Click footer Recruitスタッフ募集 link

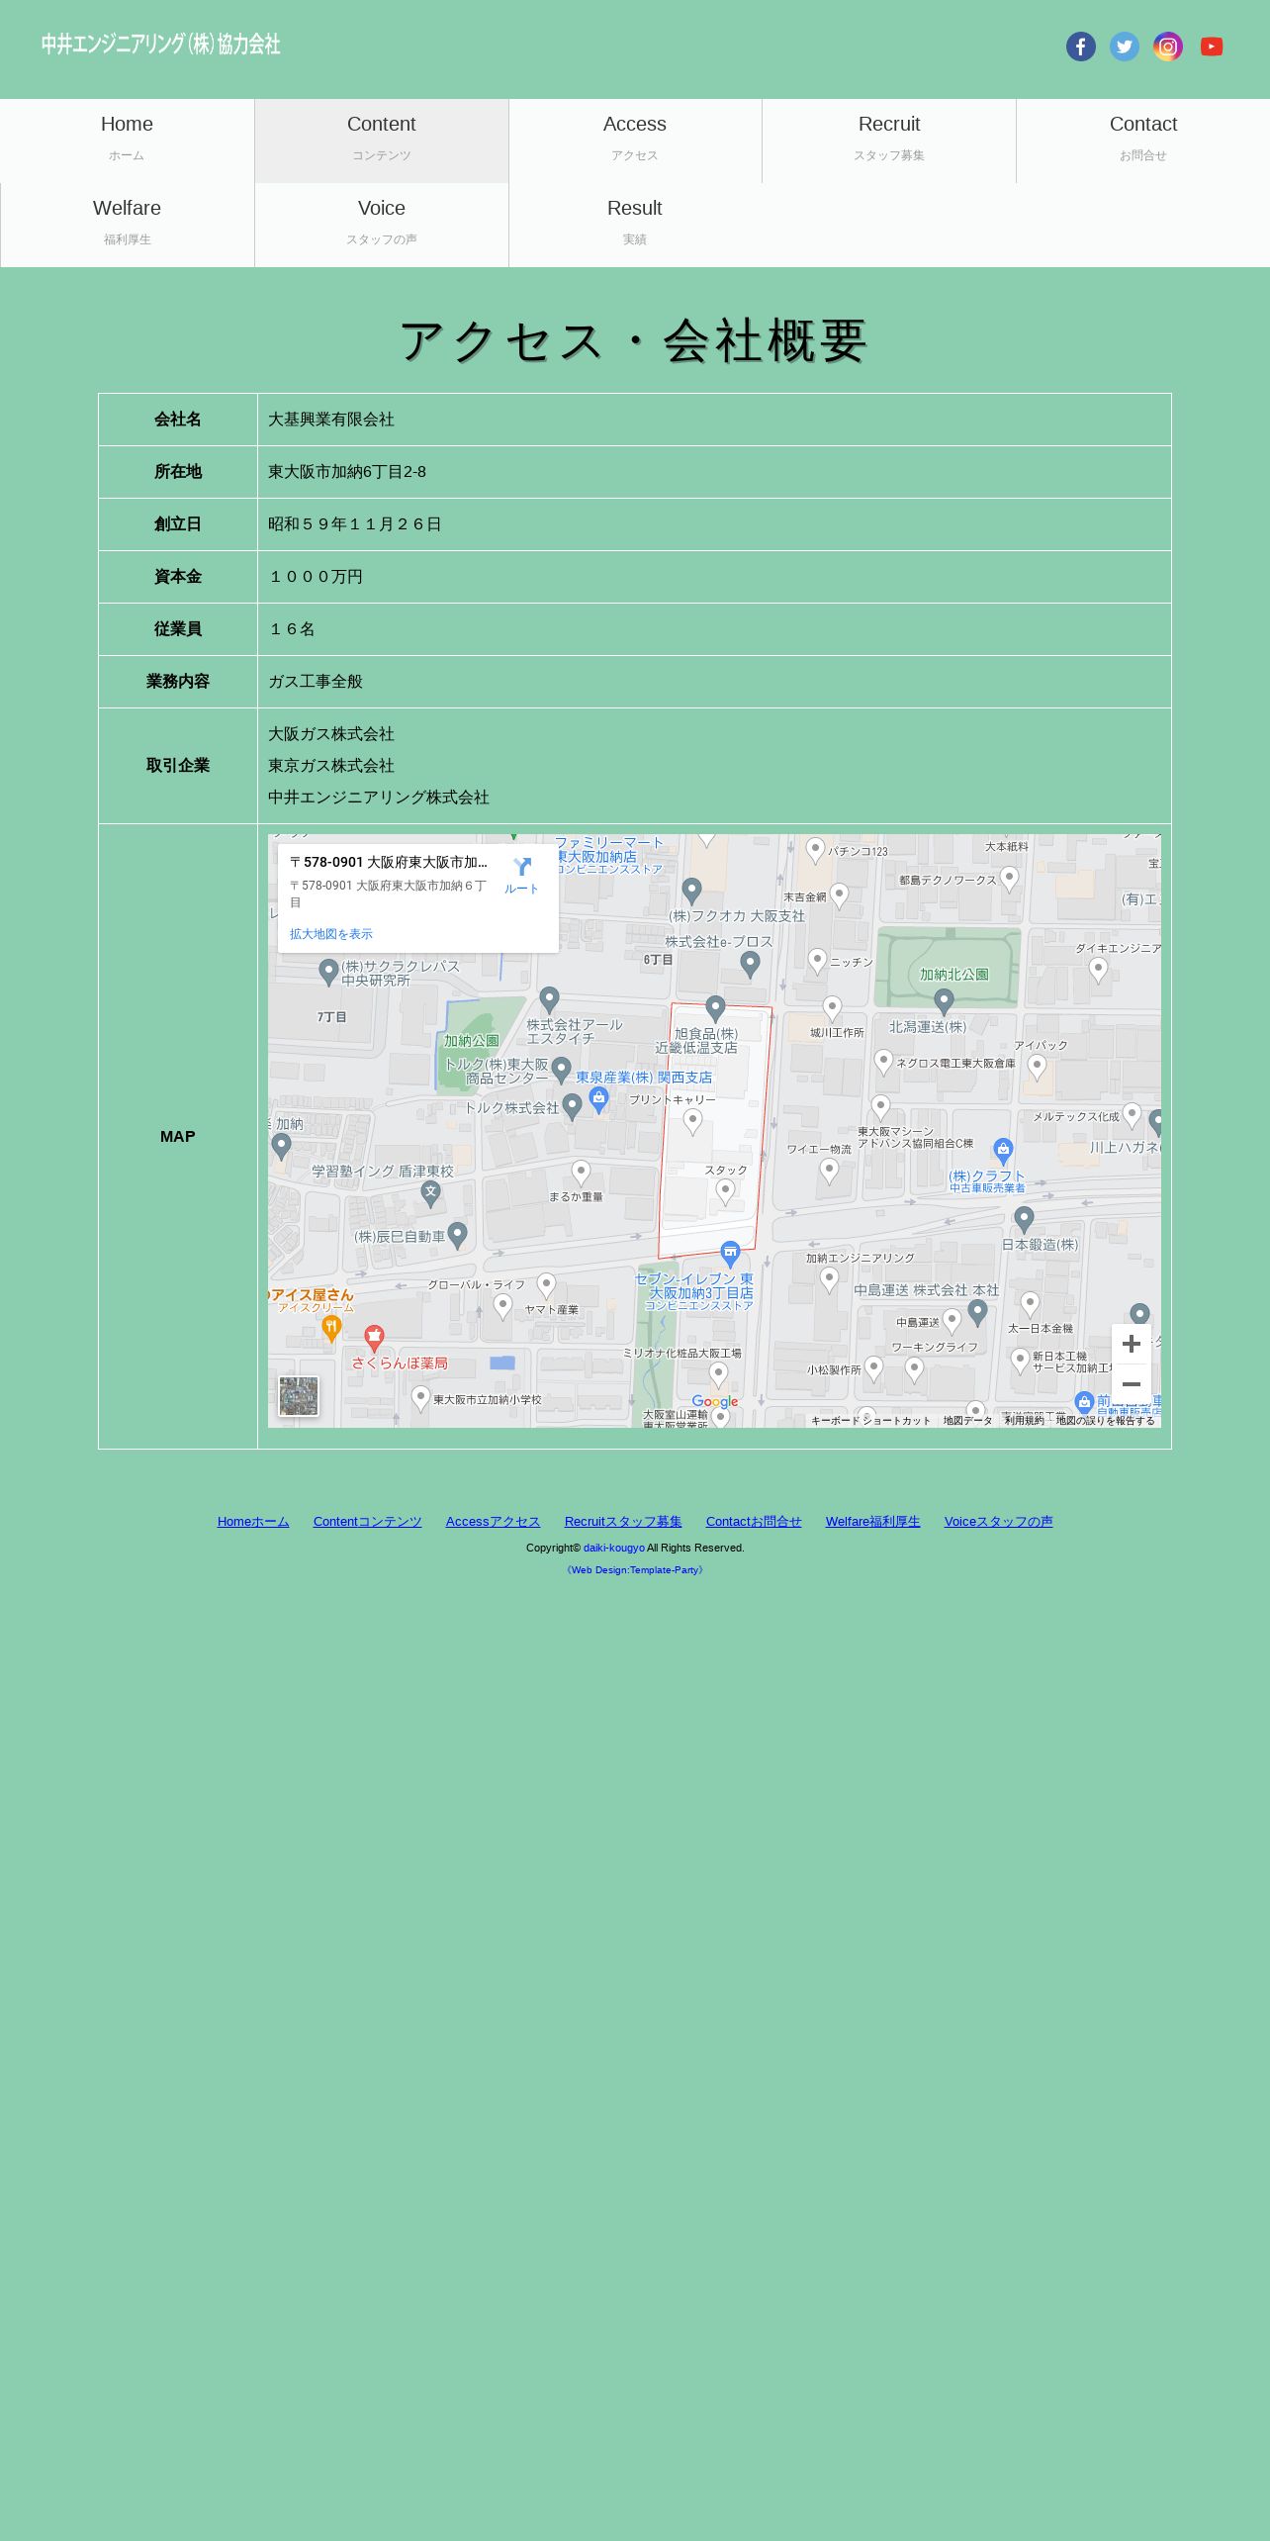pyautogui.click(x=623, y=1522)
